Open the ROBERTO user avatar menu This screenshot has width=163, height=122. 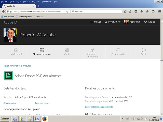click(132, 22)
